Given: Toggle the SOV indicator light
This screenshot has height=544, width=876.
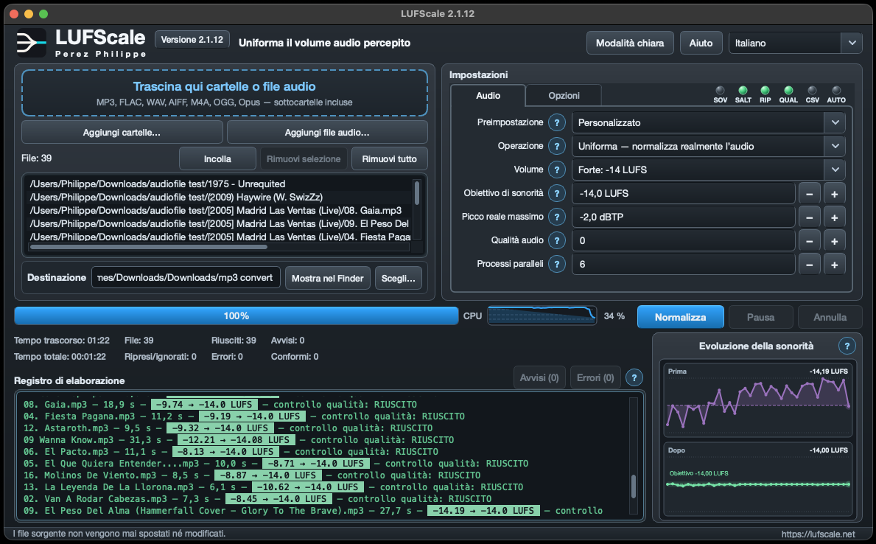Looking at the screenshot, I should click(720, 91).
